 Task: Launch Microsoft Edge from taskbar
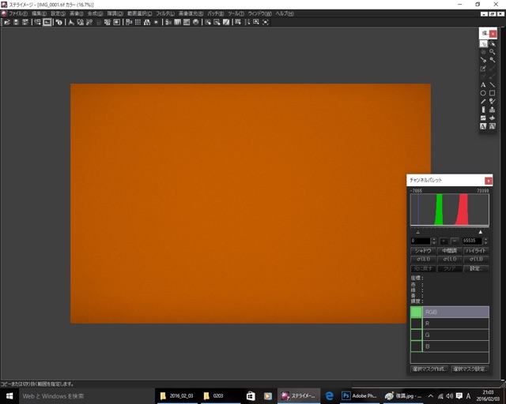click(329, 395)
